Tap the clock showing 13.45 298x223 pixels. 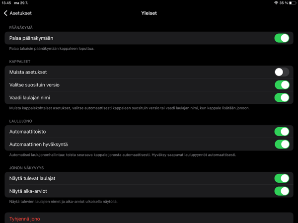pyautogui.click(x=6, y=3)
